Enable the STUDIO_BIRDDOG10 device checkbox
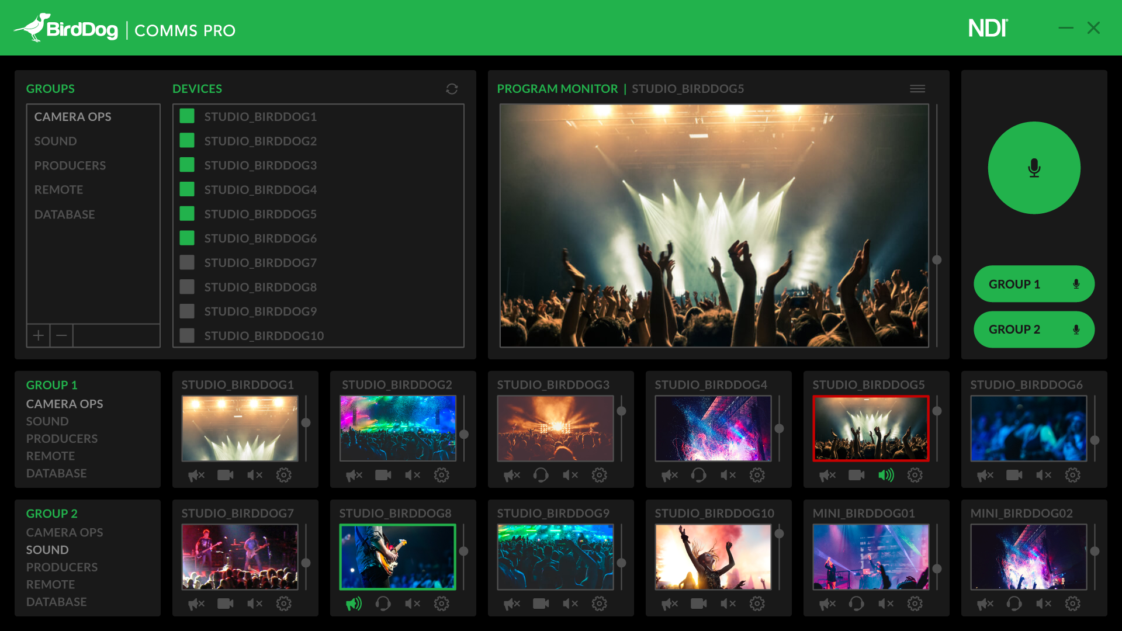Screen dimensions: 1122x631 tap(187, 335)
